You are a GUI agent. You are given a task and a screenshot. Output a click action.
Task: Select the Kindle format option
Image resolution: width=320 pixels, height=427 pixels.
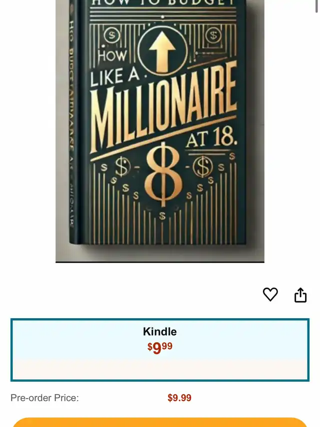coord(160,345)
